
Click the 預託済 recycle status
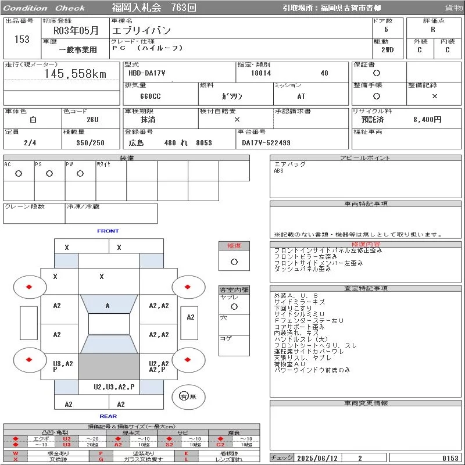pyautogui.click(x=373, y=120)
